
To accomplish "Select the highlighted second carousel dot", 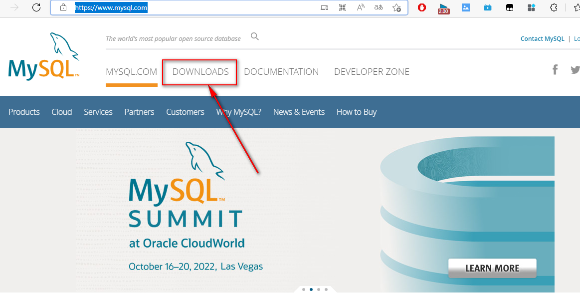I will pyautogui.click(x=311, y=290).
